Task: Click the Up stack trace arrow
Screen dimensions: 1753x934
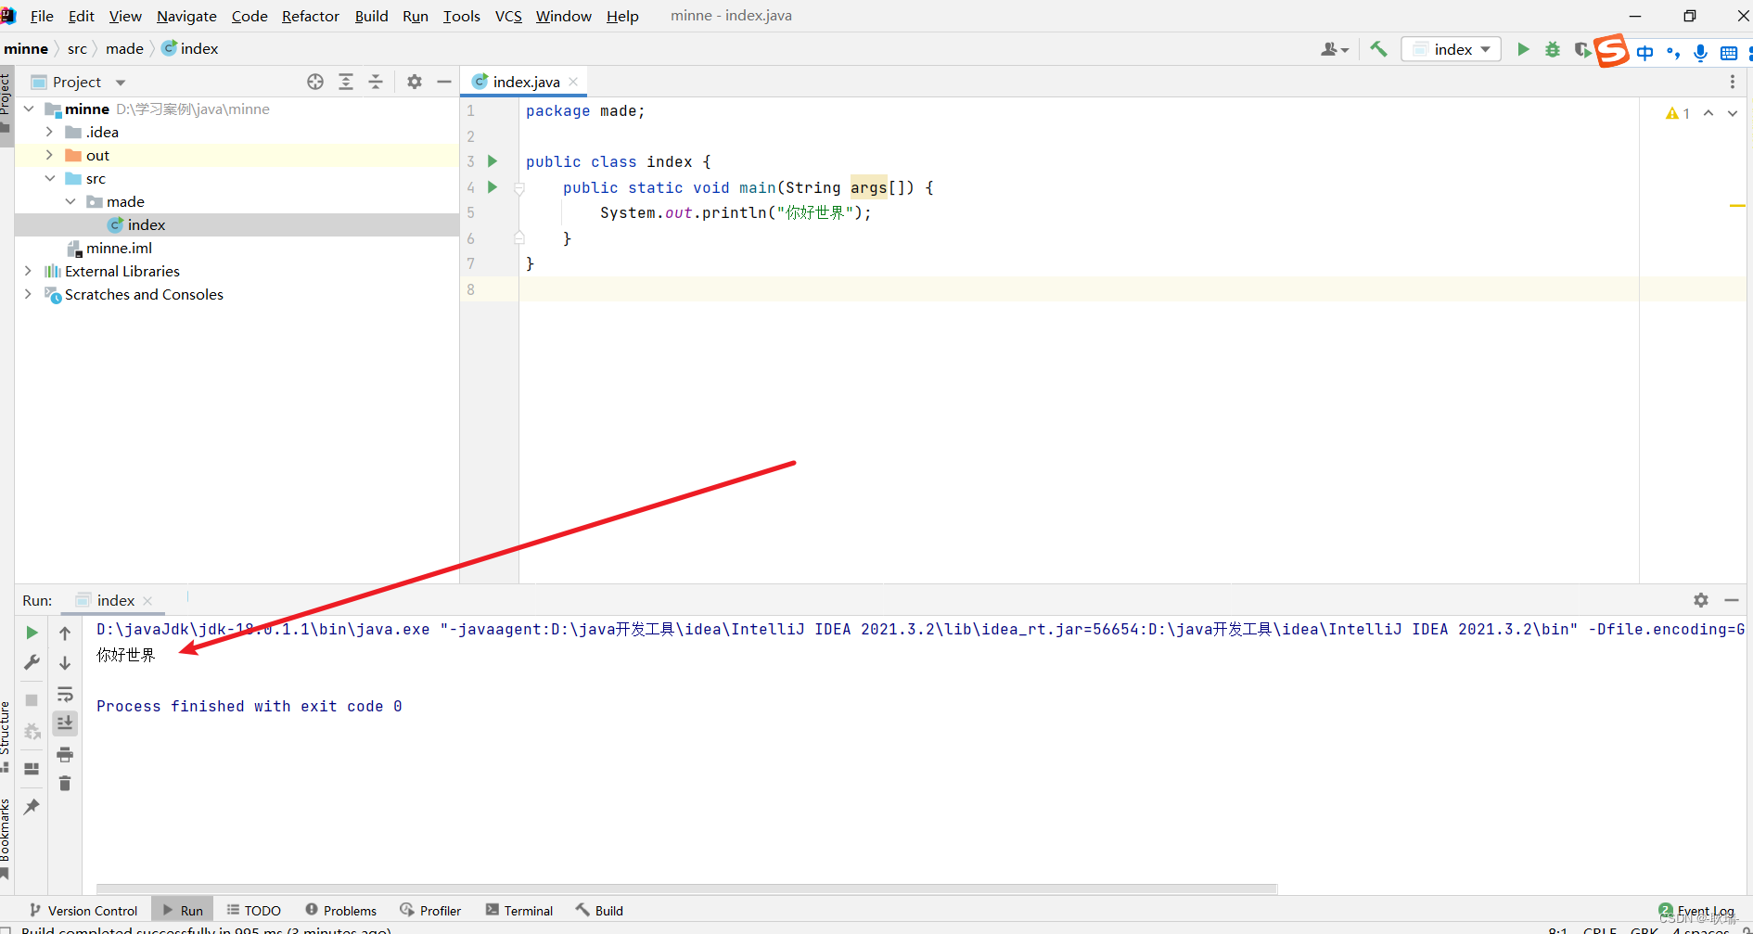Action: [65, 633]
